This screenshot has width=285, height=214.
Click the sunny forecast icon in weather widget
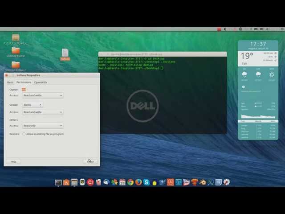tap(272, 74)
